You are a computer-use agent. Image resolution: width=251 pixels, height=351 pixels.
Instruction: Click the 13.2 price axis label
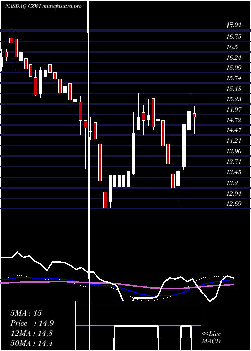coord(232,183)
